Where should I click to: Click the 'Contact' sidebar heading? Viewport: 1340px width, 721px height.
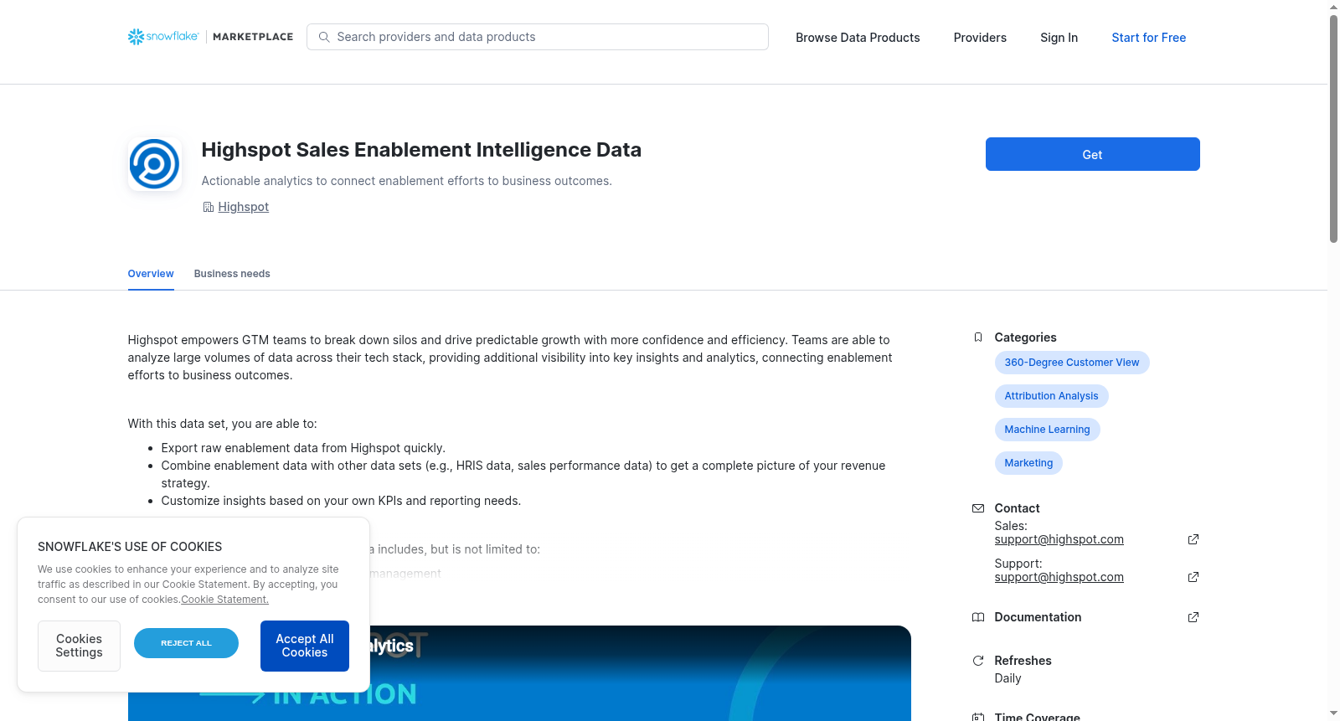[1017, 508]
